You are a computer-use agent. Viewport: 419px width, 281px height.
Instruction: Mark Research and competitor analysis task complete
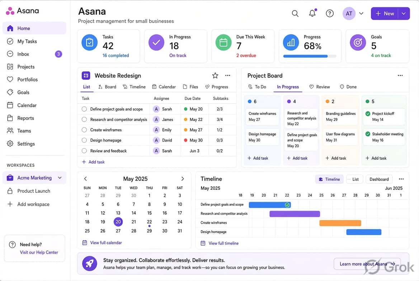pos(84,119)
